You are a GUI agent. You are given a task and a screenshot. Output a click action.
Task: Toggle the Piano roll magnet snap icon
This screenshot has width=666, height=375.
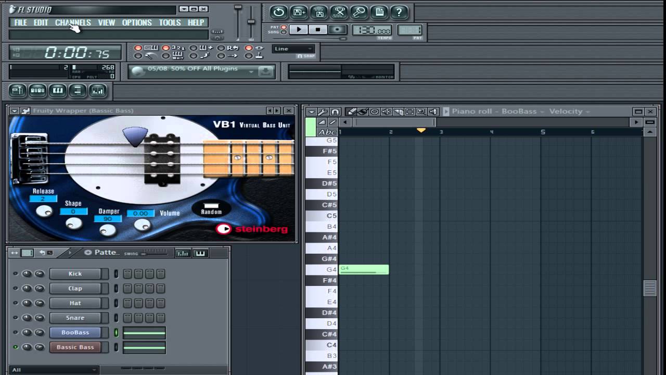[x=335, y=111]
